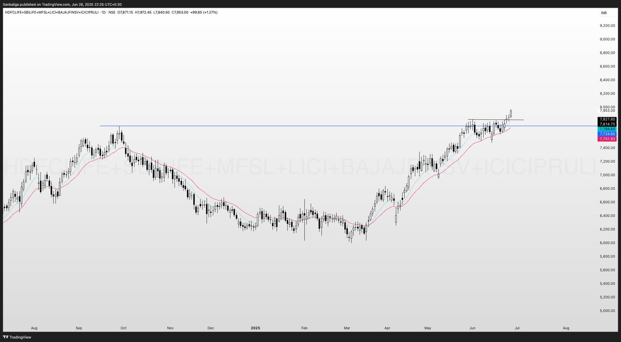Click the 5,000.00 price axis label
This screenshot has height=342, width=621.
pos(608,310)
